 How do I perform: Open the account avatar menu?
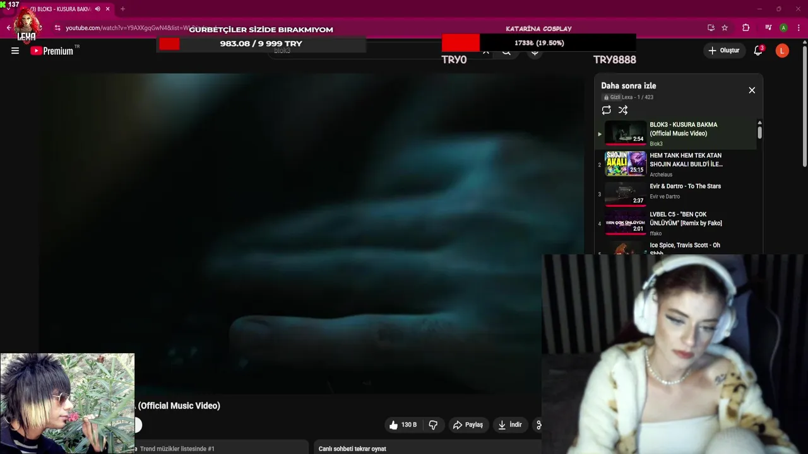(782, 50)
